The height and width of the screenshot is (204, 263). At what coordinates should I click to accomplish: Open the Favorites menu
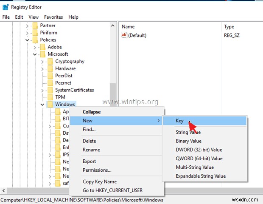(53, 17)
